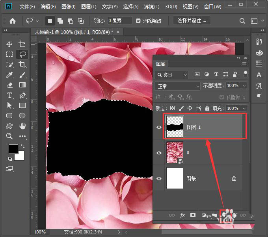Viewport: 268px width, 237px height.
Task: Open the Color palette panel icon
Action: (259, 53)
